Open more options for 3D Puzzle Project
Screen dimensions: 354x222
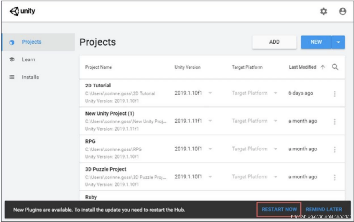tap(335, 178)
